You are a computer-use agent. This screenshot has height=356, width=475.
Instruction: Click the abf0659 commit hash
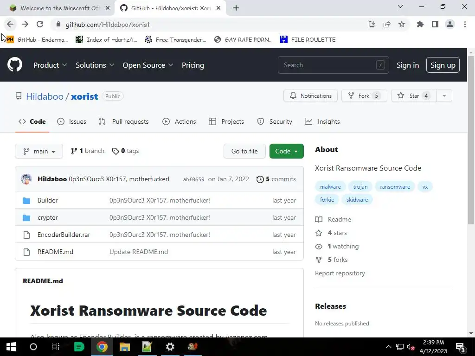[x=193, y=179]
